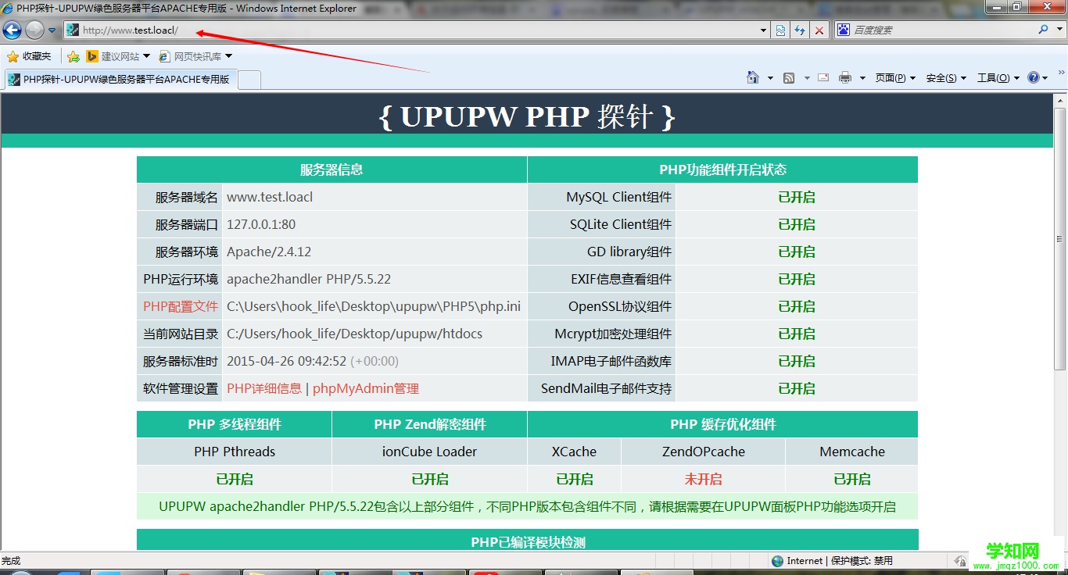This screenshot has height=575, width=1068.
Task: Click the port value 127.0.0.1:80
Action: pyautogui.click(x=261, y=224)
